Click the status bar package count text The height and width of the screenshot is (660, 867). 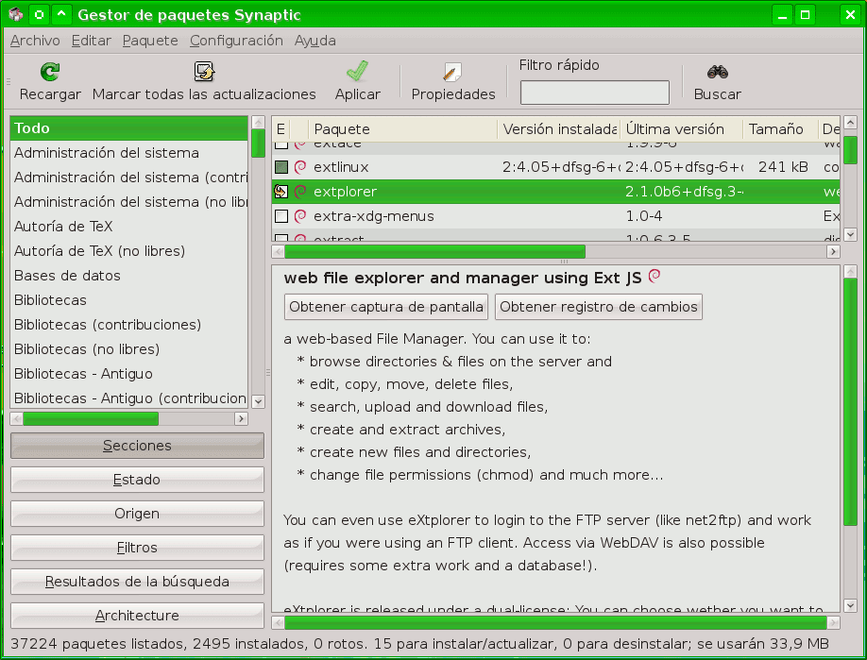pos(419,644)
